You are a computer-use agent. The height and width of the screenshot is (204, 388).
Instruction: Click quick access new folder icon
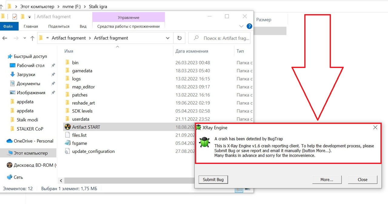click(23, 17)
